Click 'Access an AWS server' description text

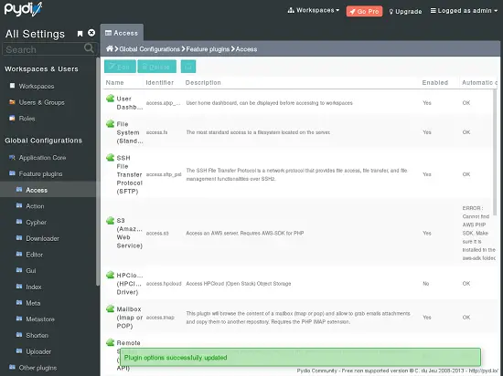(245, 233)
